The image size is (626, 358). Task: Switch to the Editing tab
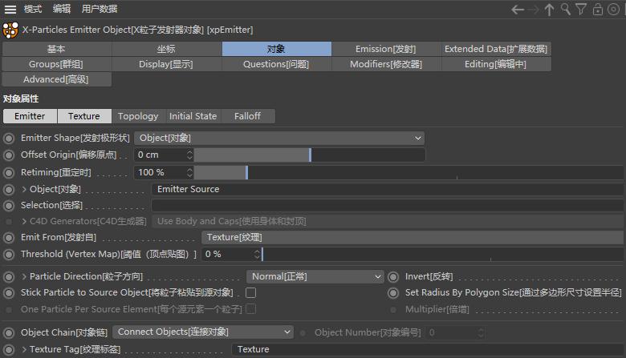coord(496,64)
